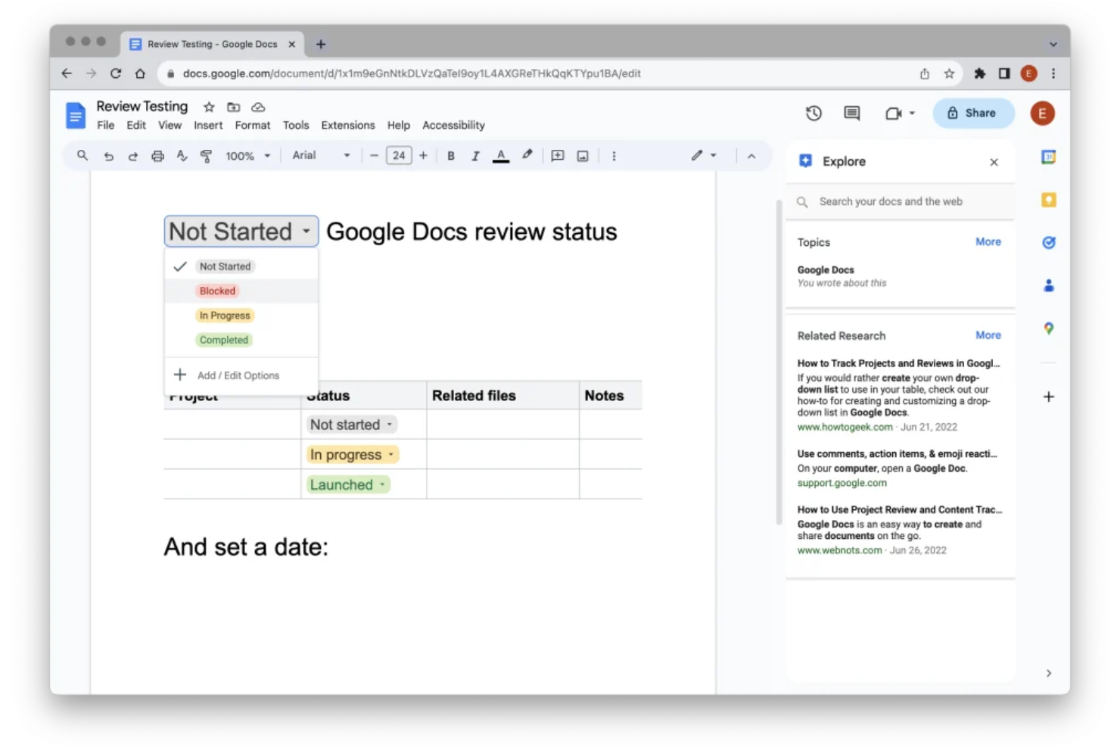Open zoom 100% dropdown
The image size is (1120, 747).
click(248, 156)
